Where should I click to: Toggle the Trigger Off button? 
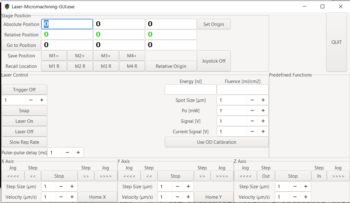pyautogui.click(x=24, y=90)
